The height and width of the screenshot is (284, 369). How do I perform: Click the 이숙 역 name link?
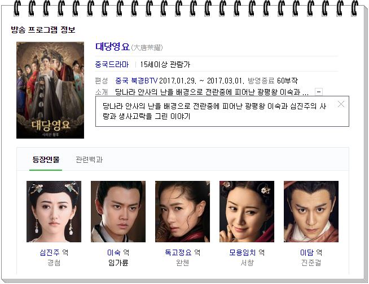[x=118, y=252]
